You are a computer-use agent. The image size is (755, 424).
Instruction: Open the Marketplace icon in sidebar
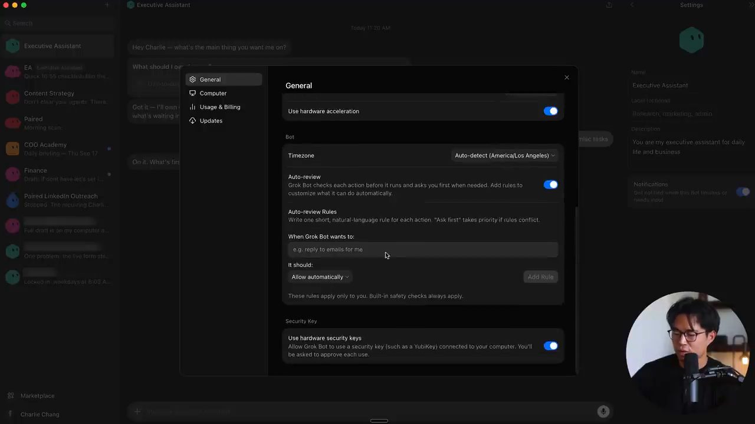pyautogui.click(x=10, y=396)
